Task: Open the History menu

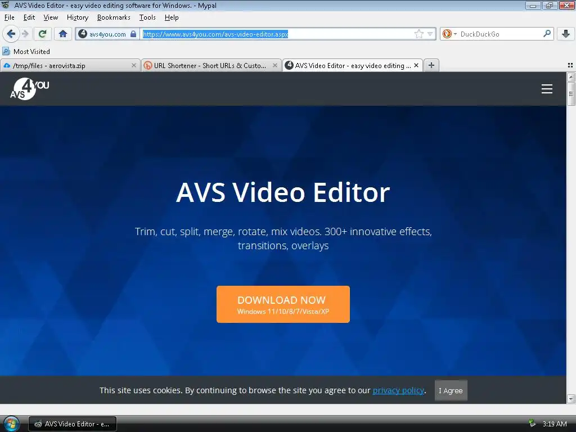Action: tap(78, 17)
